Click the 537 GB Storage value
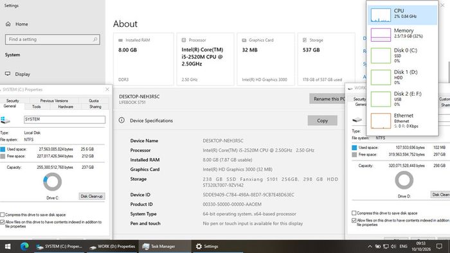Screen dimensions: 450x253 (311, 50)
